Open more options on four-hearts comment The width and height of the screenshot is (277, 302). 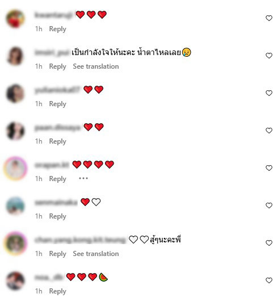83,178
